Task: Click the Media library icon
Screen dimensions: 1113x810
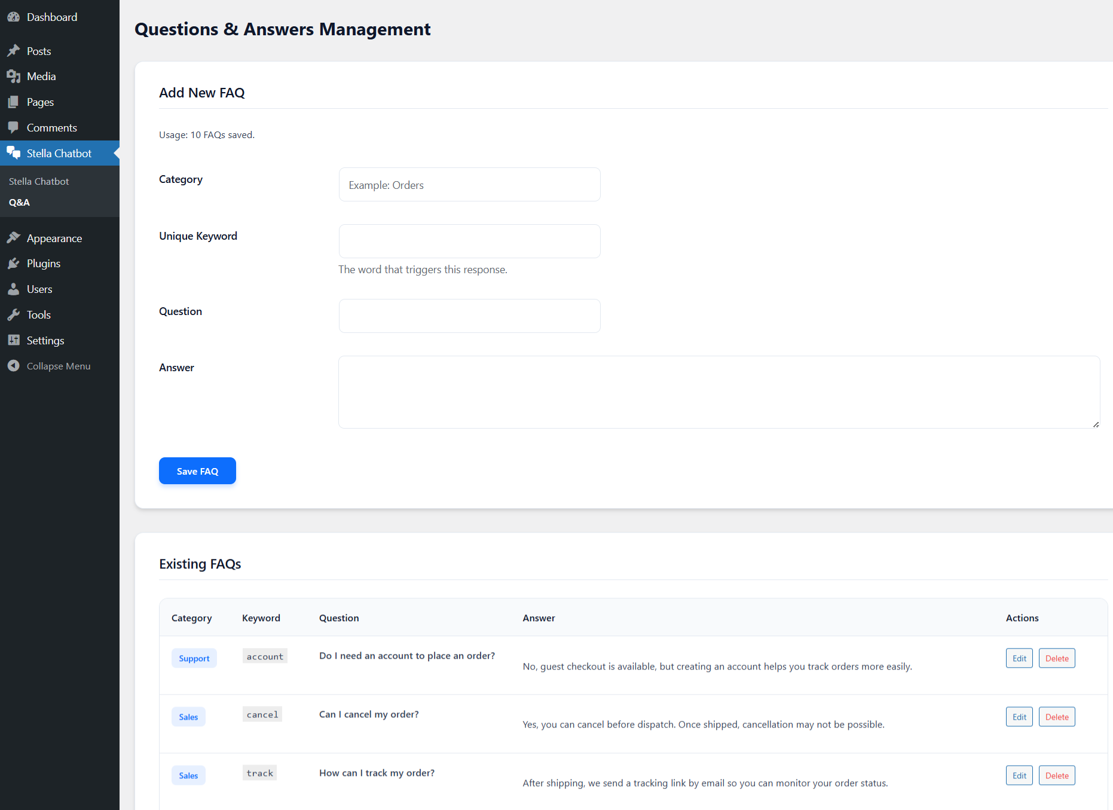Action: tap(14, 76)
